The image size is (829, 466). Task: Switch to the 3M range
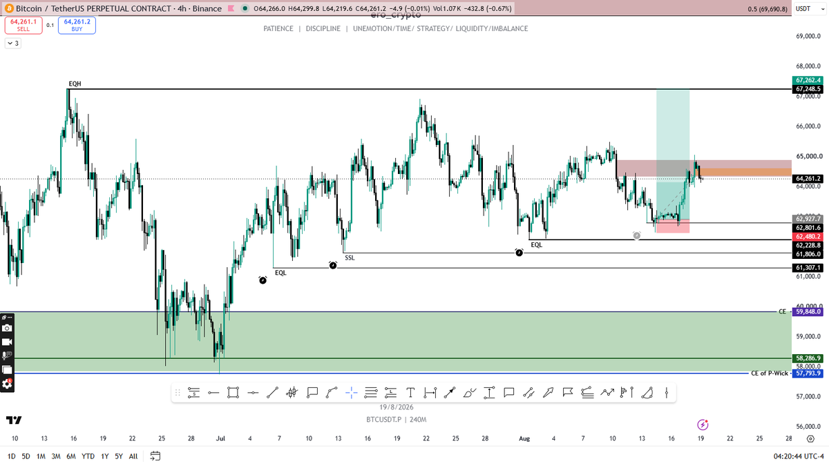56,456
